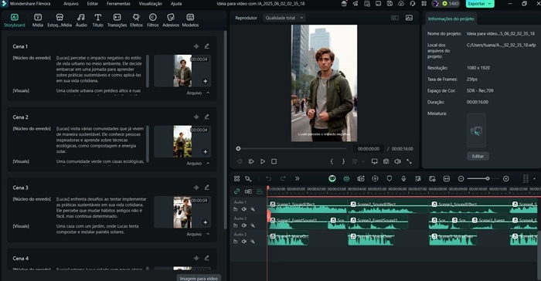Click the timeline zoom slider handle
This screenshot has width=541, height=281.
(487, 178)
